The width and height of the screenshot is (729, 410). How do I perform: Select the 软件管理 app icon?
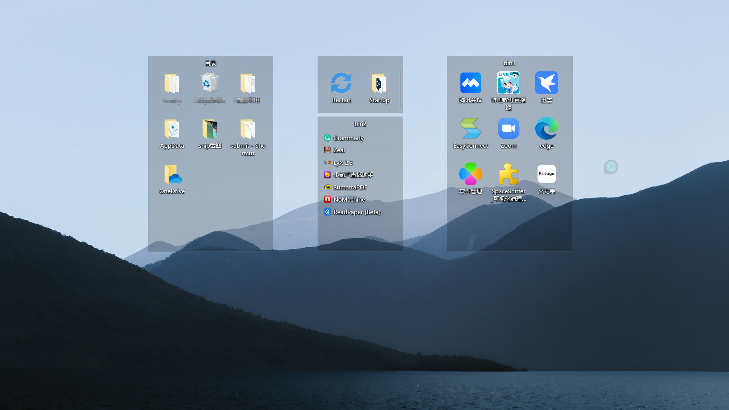click(471, 174)
